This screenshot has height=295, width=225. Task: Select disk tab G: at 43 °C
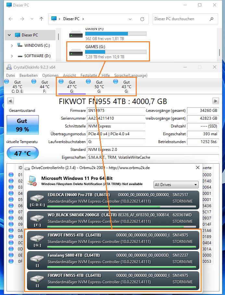[126, 87]
